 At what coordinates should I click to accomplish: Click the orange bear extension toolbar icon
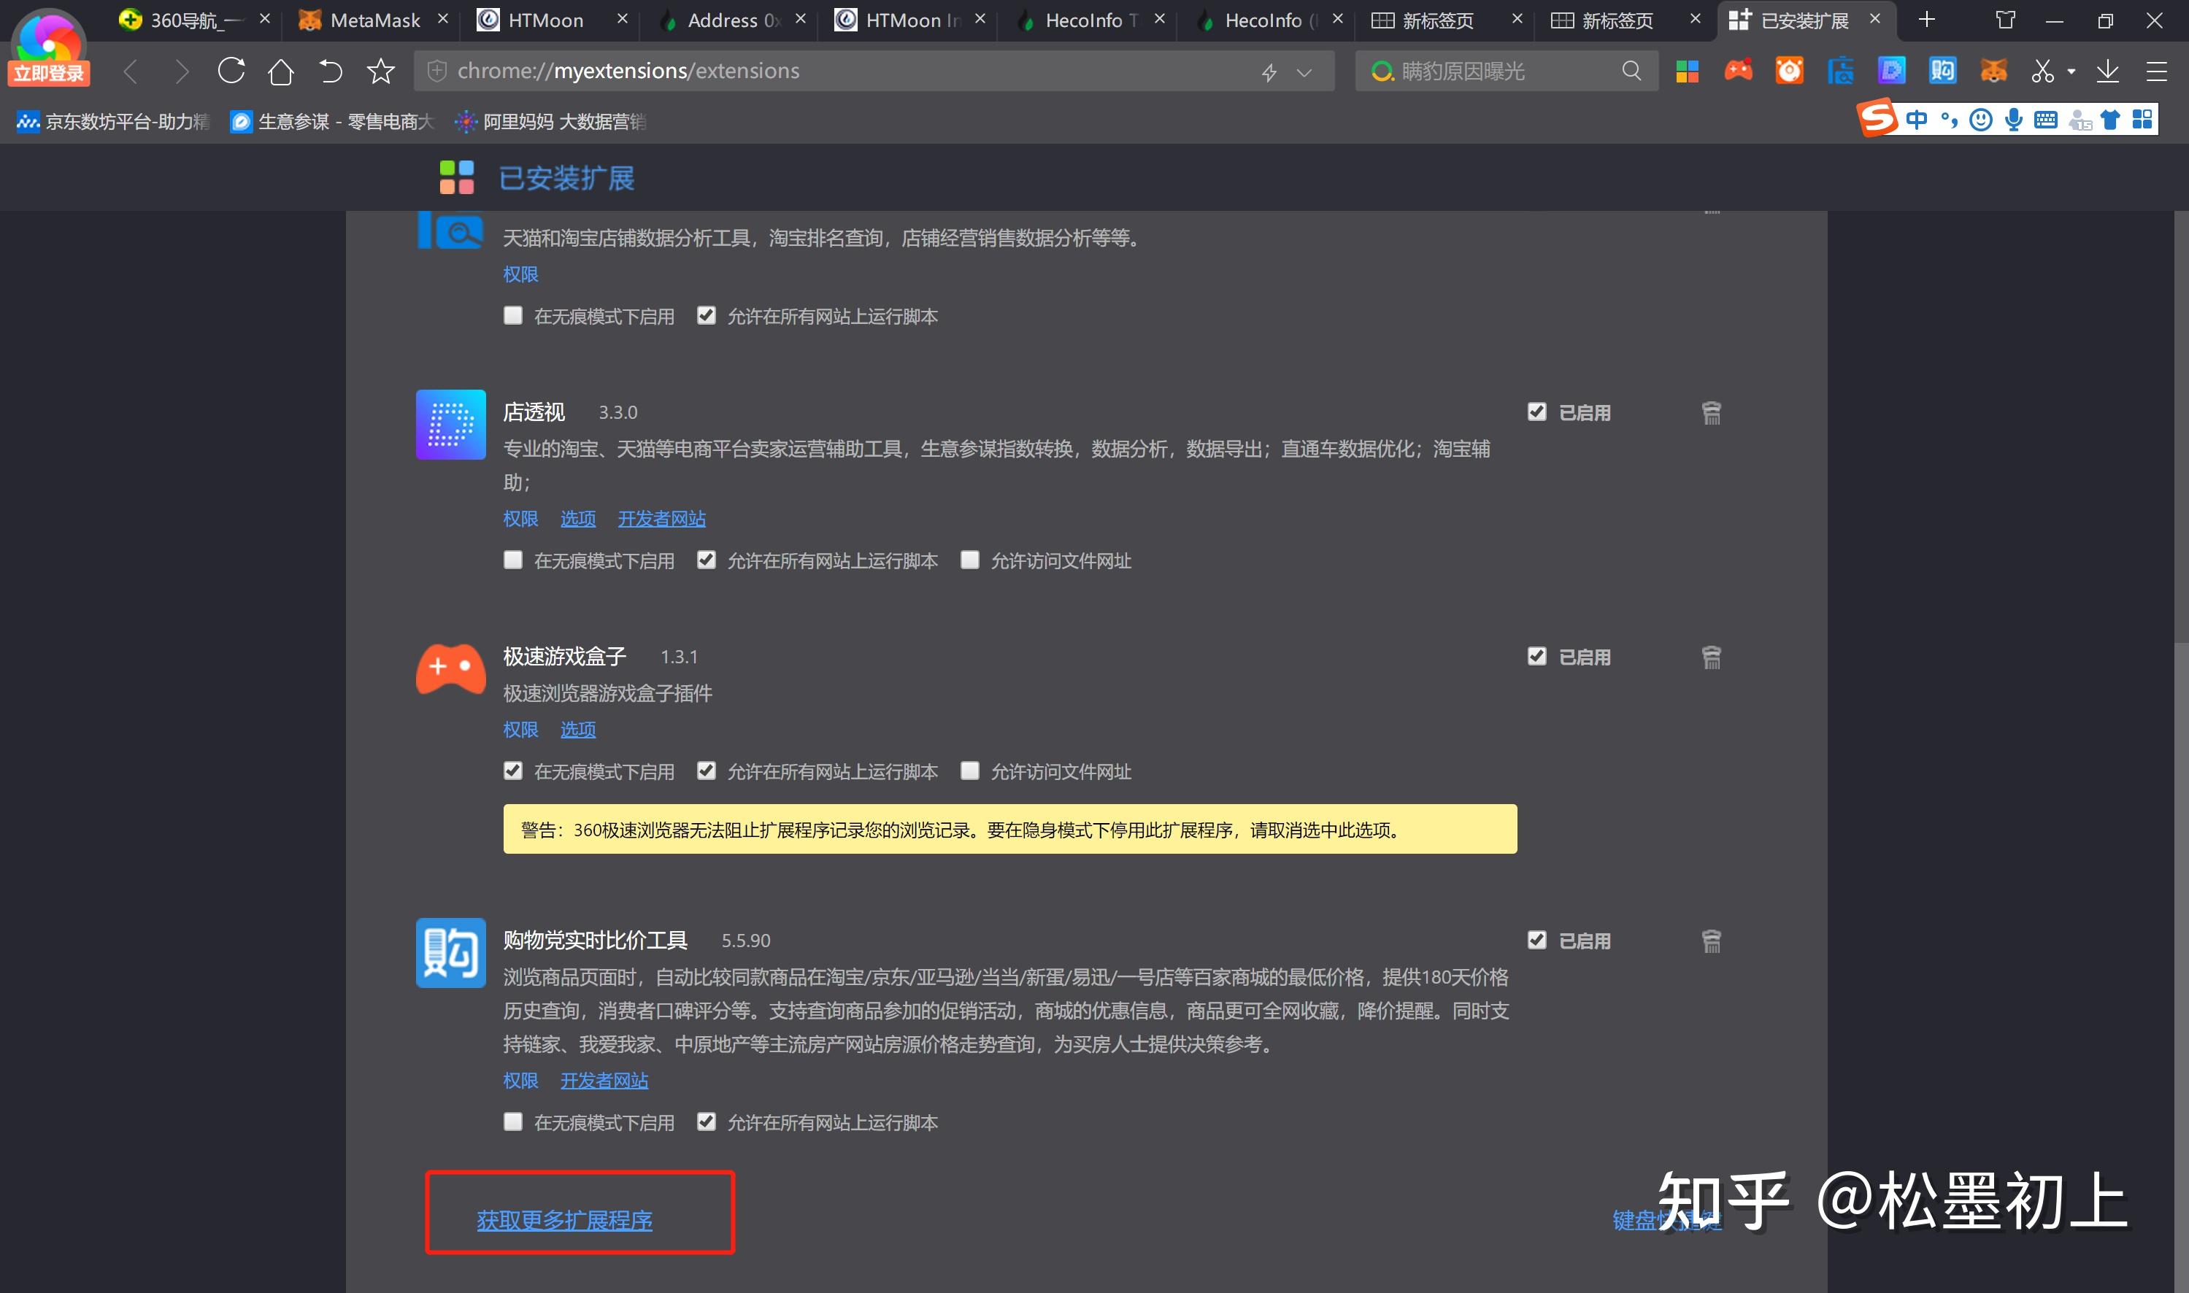click(x=1789, y=71)
